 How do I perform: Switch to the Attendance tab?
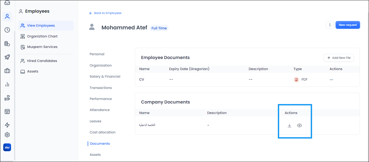[x=100, y=110]
